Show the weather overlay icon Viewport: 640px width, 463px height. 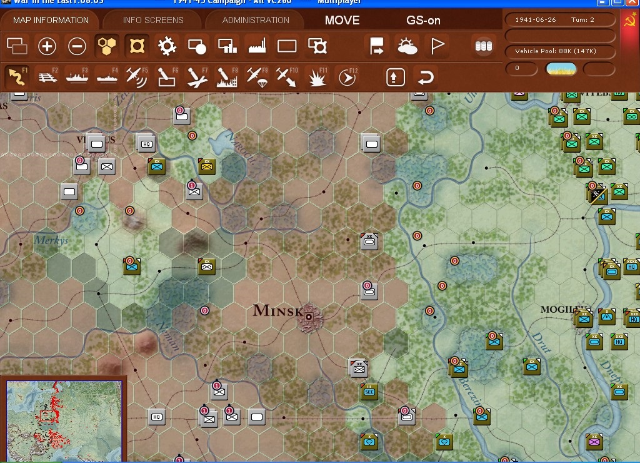407,46
